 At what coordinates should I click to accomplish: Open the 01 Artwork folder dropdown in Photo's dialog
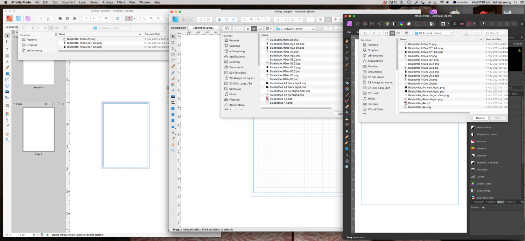(x=433, y=33)
